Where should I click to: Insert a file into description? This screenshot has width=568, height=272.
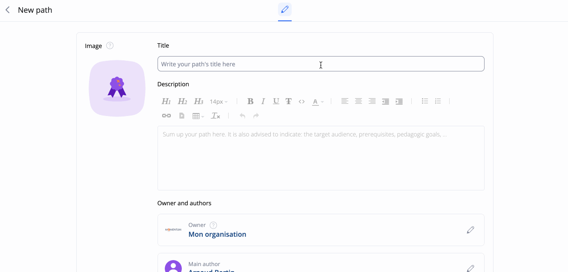(x=181, y=116)
